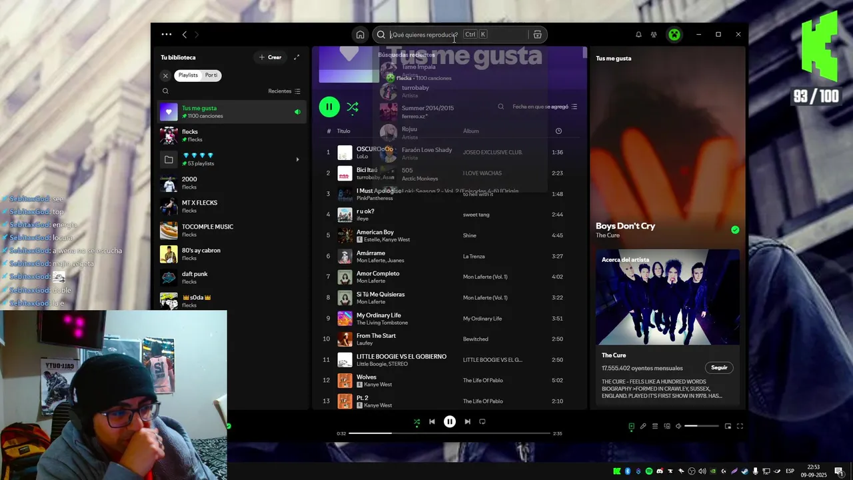This screenshot has height=480, width=853.
Task: Open The Cure band photo card
Action: tap(667, 297)
